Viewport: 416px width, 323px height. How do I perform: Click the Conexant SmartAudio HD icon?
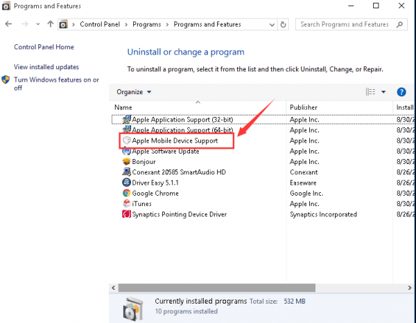click(127, 172)
